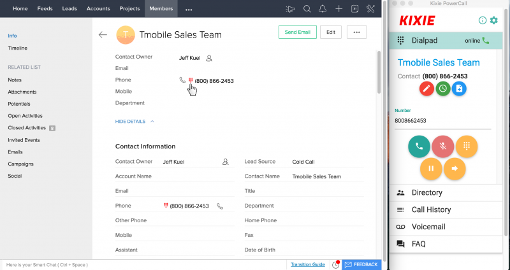Click the back arrow beside Tmobile Sales Team
Screen dimensions: 510x270
pyautogui.click(x=103, y=35)
